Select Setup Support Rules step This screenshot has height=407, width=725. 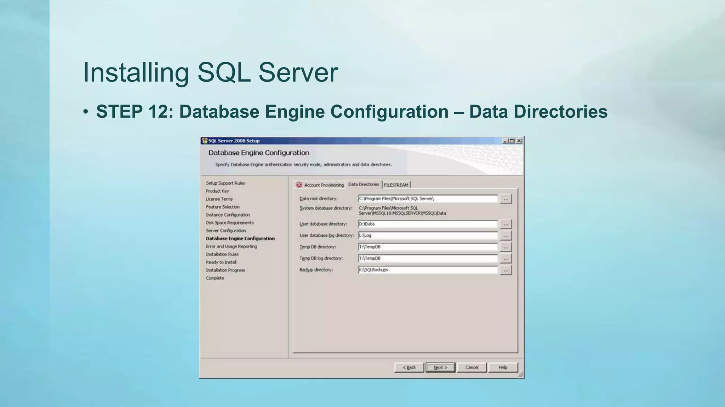pos(226,183)
